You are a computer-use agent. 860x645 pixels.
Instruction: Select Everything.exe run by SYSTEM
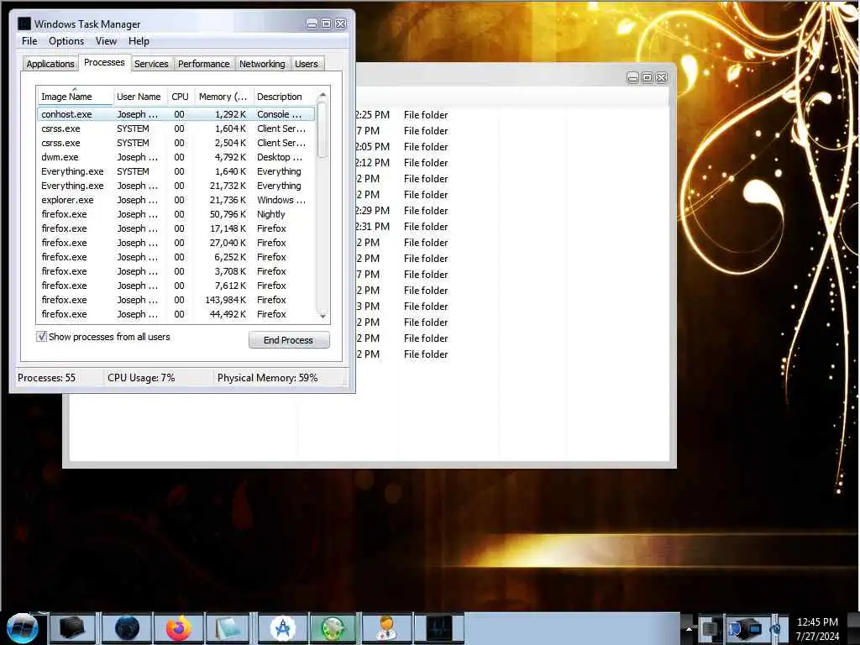(176, 171)
